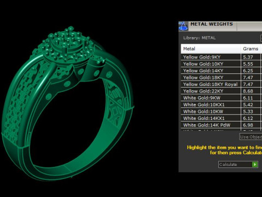Click the 6.12 grams cell
This screenshot has width=262, height=197.
251,118
